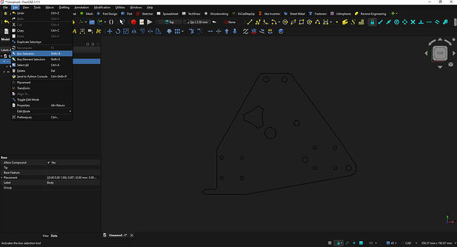Click the red macro record button
Viewport: 457px width, 247px height.
(x=134, y=22)
